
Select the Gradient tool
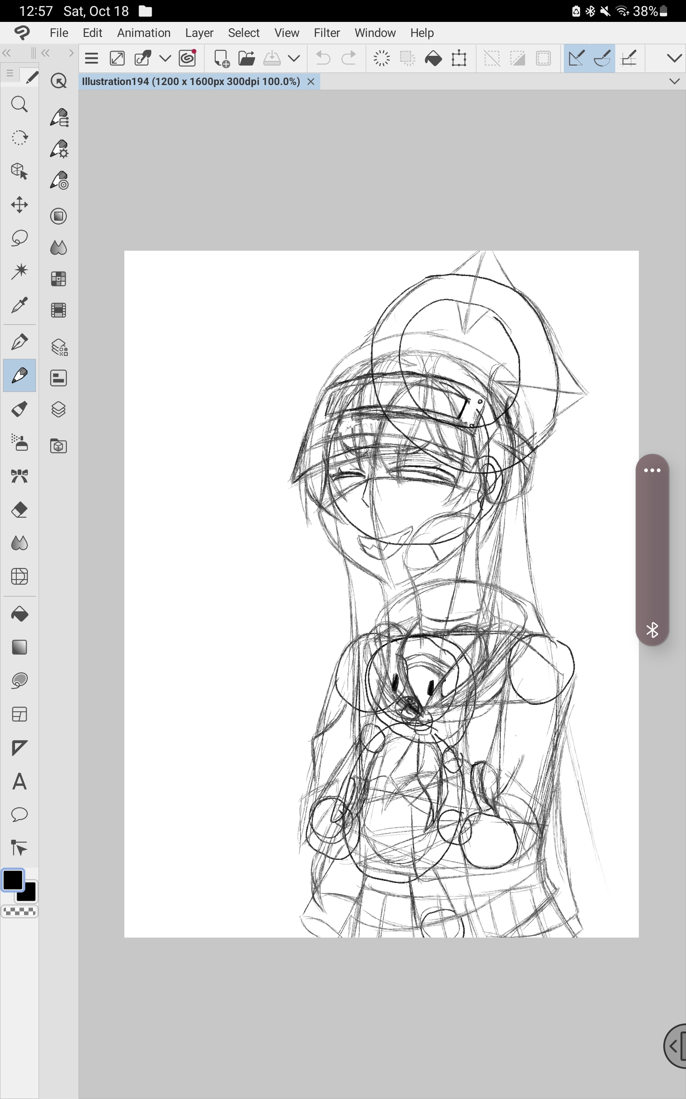point(19,647)
